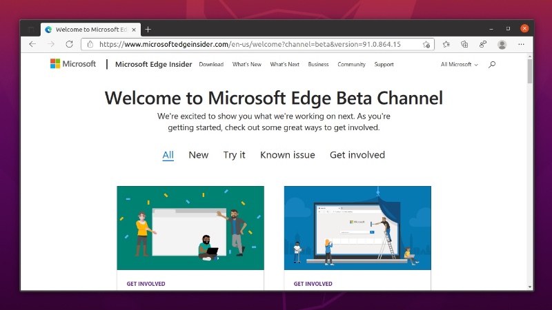Click the browser Back arrow

pyautogui.click(x=32, y=44)
